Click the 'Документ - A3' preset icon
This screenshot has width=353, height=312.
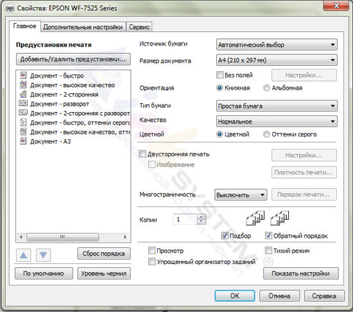(x=23, y=141)
